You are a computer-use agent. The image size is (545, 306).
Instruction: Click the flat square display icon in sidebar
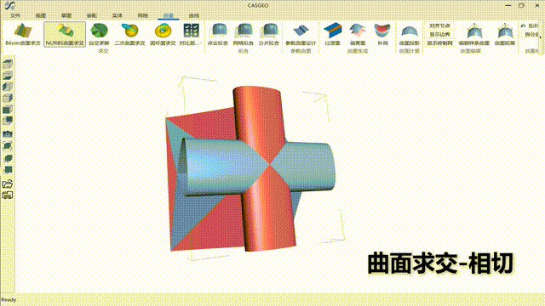(8, 170)
